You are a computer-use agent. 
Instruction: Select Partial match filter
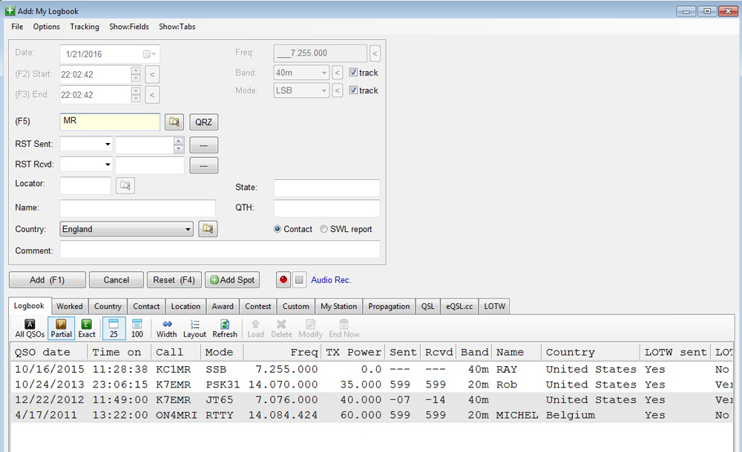pyautogui.click(x=61, y=328)
